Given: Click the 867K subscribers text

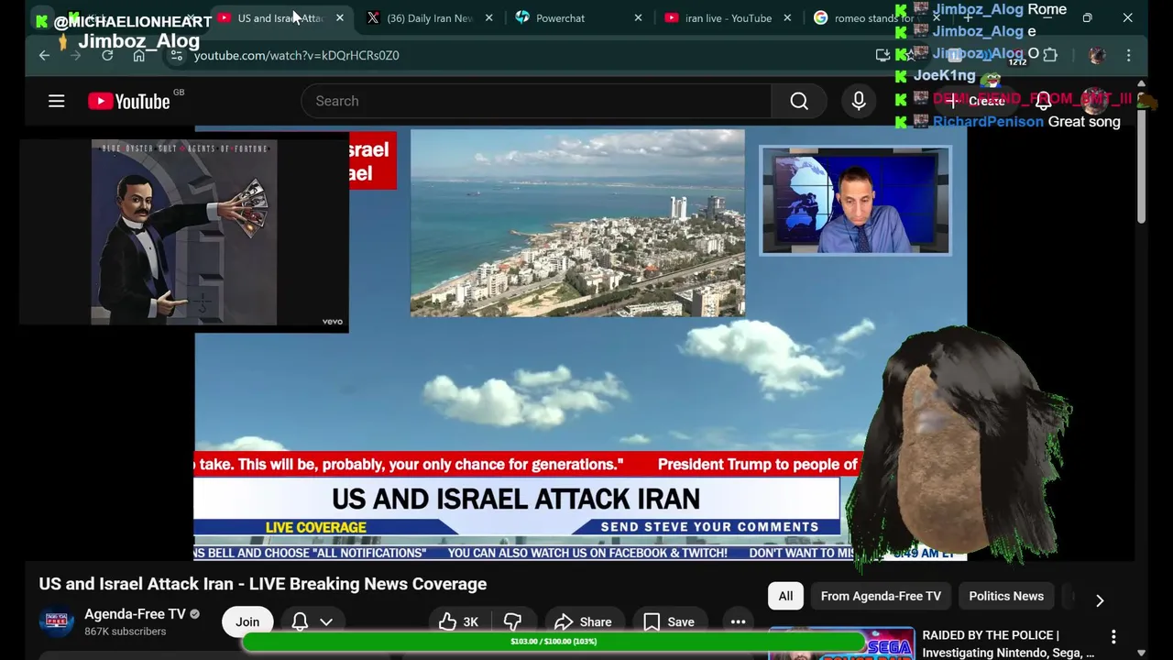Looking at the screenshot, I should pos(126,632).
